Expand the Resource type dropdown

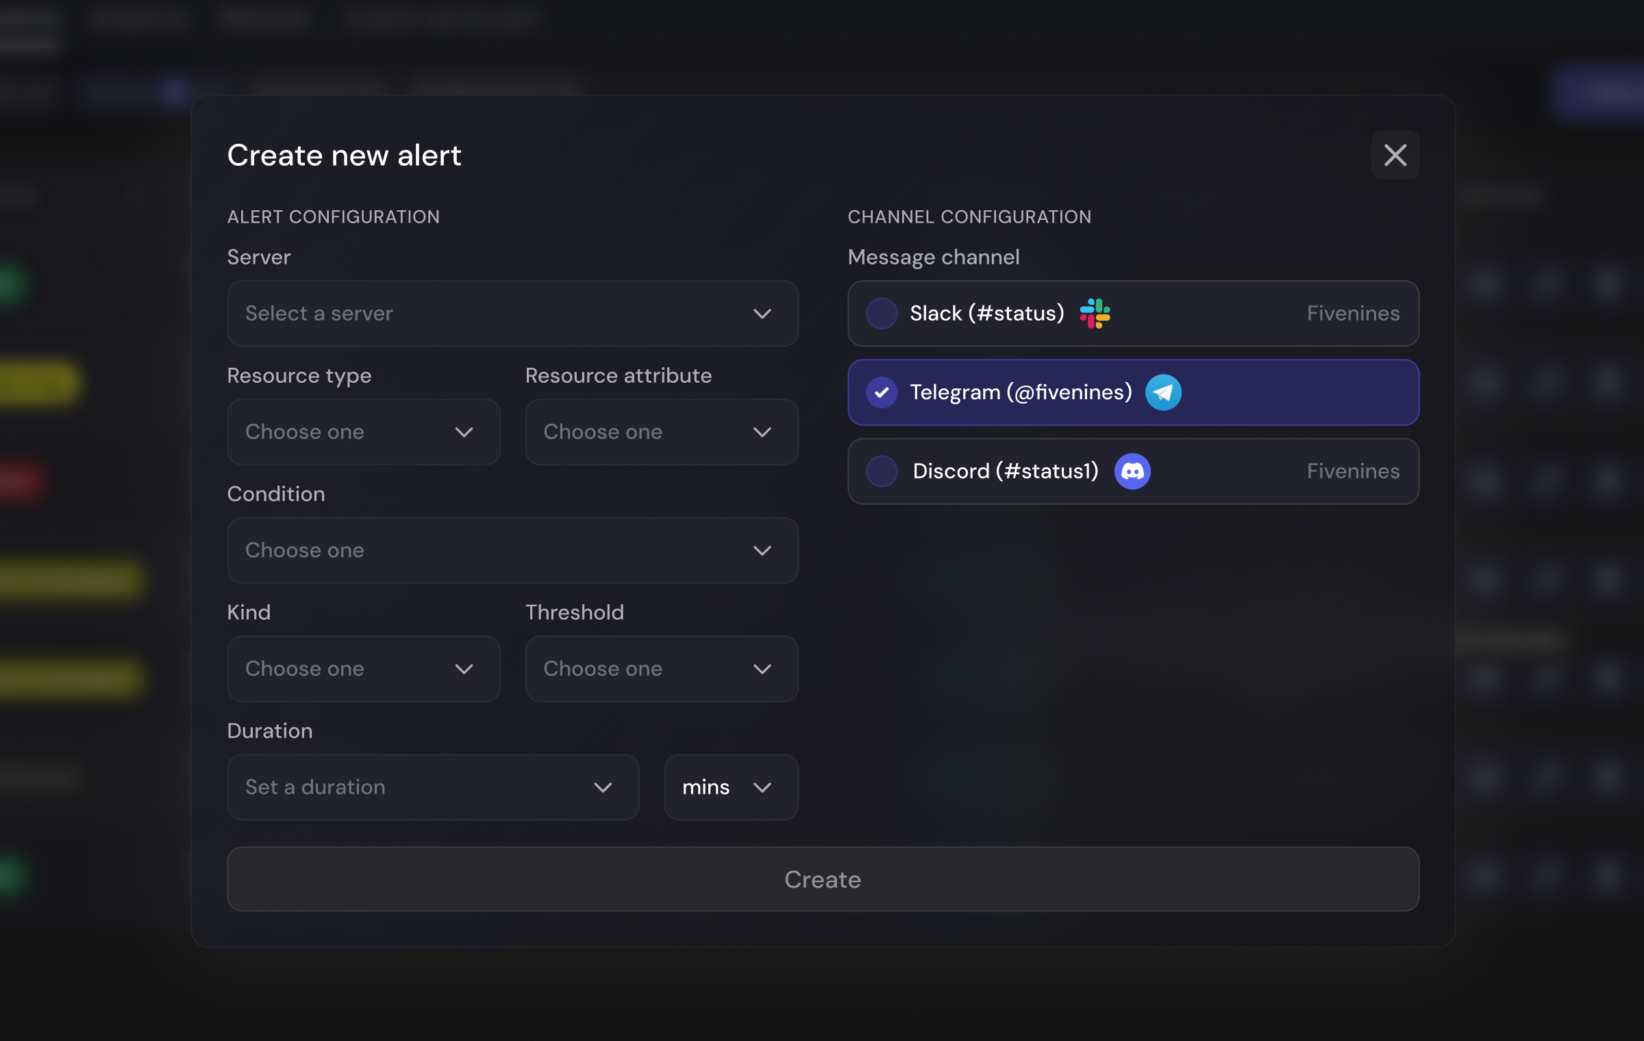[x=364, y=432]
